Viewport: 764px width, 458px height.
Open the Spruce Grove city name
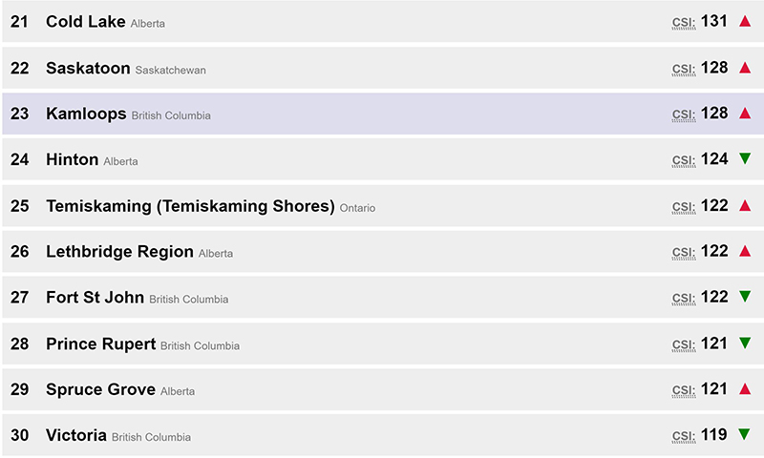pos(100,389)
